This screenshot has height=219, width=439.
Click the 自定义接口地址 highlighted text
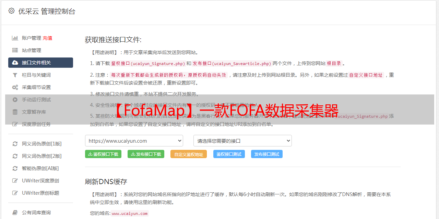click(x=366, y=75)
